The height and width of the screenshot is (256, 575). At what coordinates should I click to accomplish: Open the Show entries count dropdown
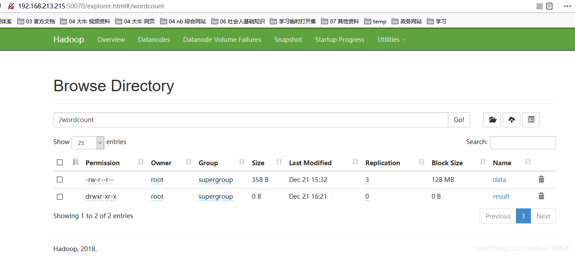(x=88, y=142)
